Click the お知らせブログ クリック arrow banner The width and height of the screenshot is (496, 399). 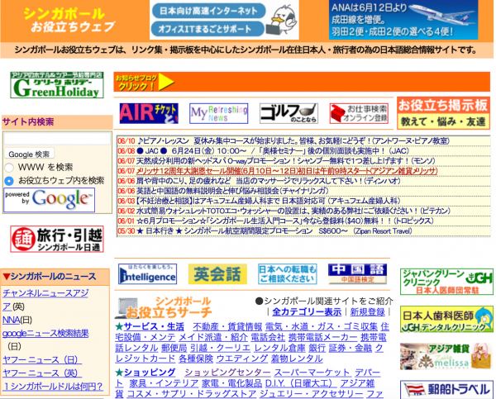pos(144,82)
